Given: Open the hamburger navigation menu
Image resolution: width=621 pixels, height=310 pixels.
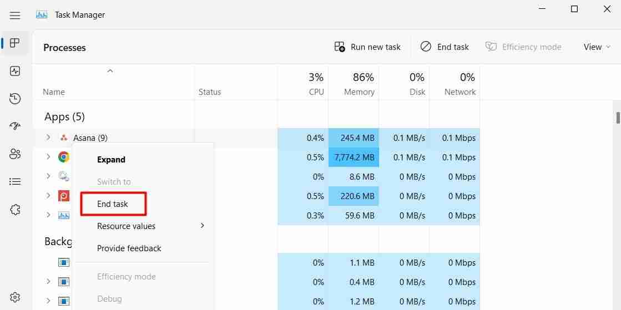Looking at the screenshot, I should click(x=15, y=16).
